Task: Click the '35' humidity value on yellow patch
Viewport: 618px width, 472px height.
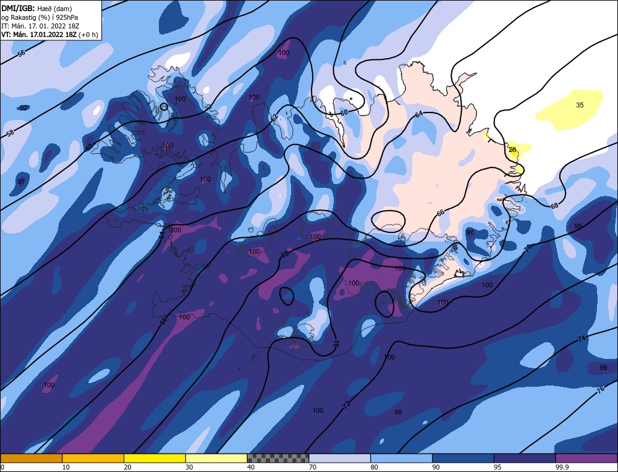Action: pos(580,105)
